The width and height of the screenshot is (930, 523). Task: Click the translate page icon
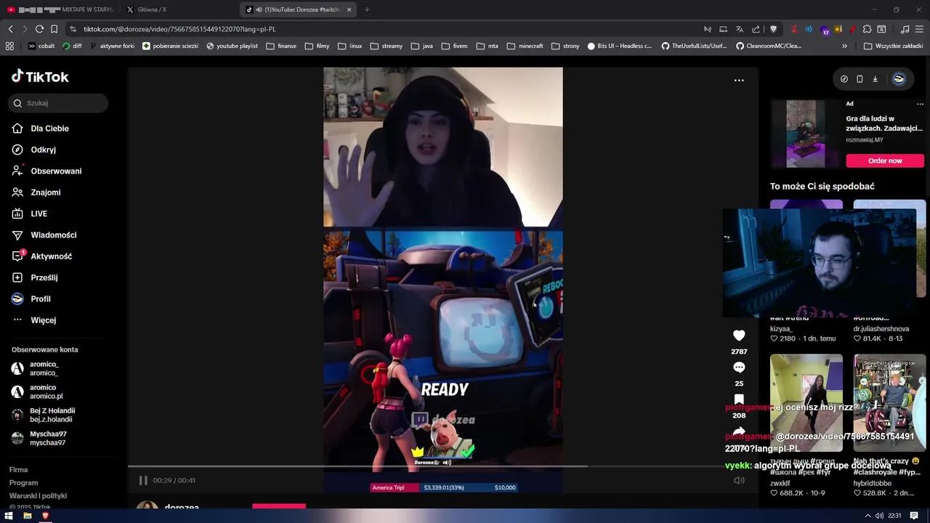pyautogui.click(x=740, y=29)
